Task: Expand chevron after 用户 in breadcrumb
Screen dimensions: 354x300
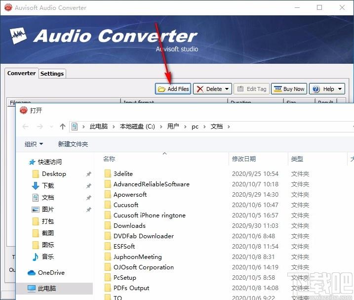Action: 185,127
